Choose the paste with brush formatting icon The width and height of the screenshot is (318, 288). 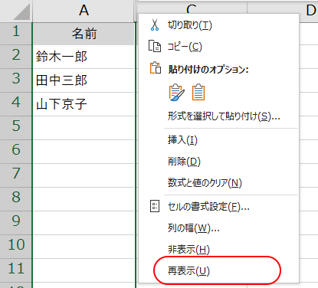176,92
